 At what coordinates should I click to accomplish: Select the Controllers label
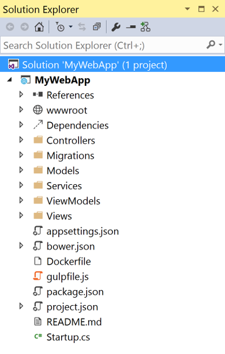click(x=71, y=140)
